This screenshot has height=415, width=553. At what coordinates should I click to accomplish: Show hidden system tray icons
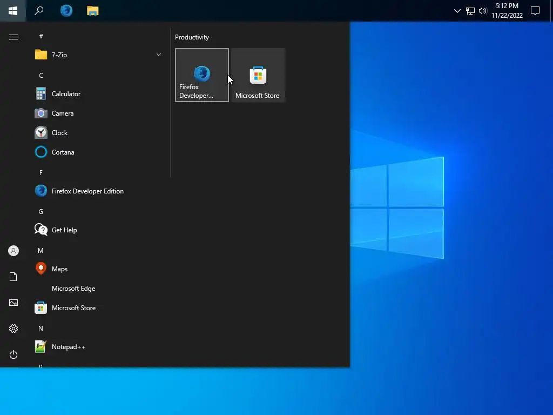tap(457, 11)
